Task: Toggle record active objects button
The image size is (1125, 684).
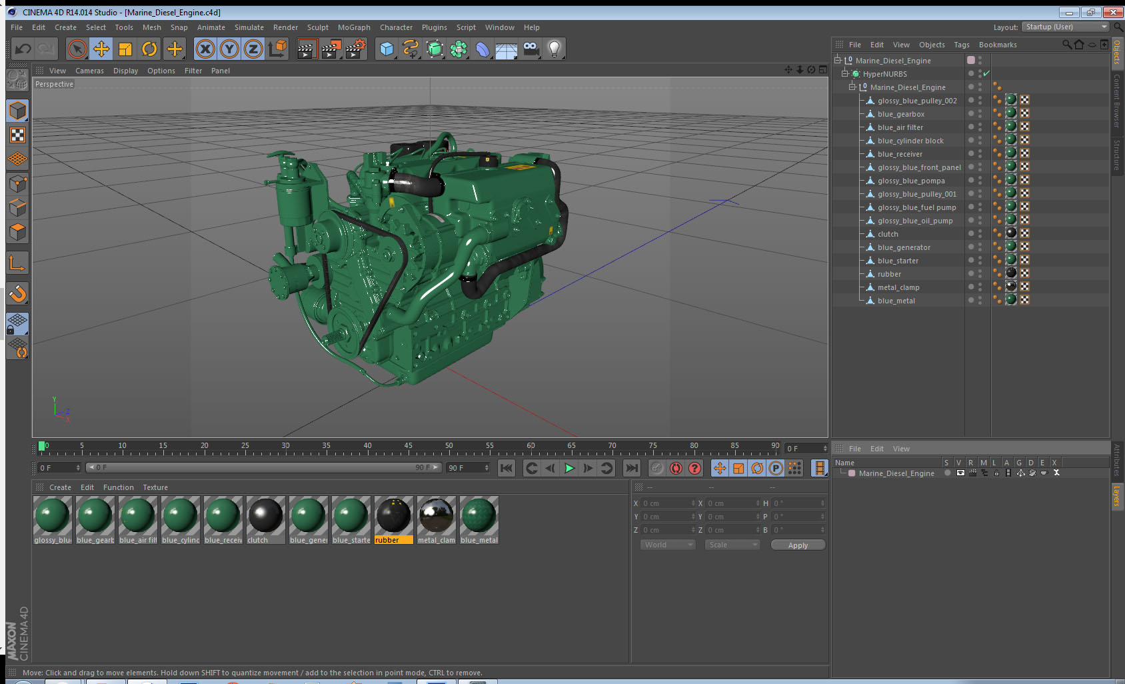Action: pyautogui.click(x=657, y=468)
